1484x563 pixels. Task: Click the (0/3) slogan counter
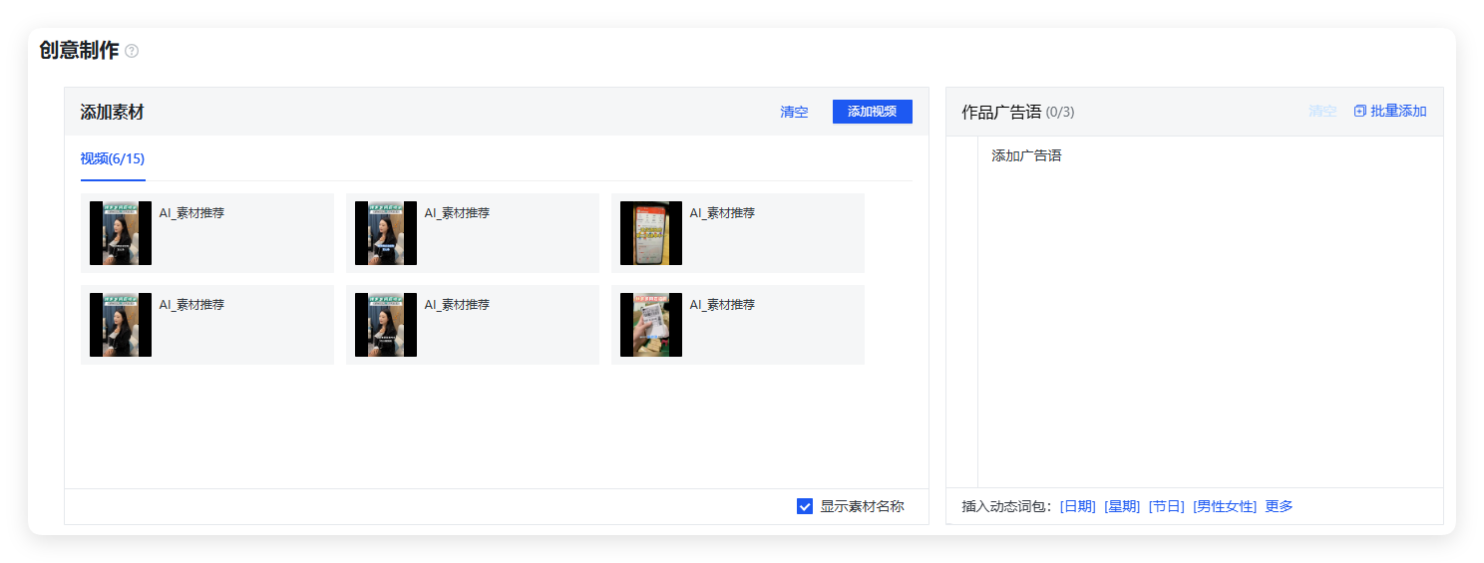tap(1060, 112)
